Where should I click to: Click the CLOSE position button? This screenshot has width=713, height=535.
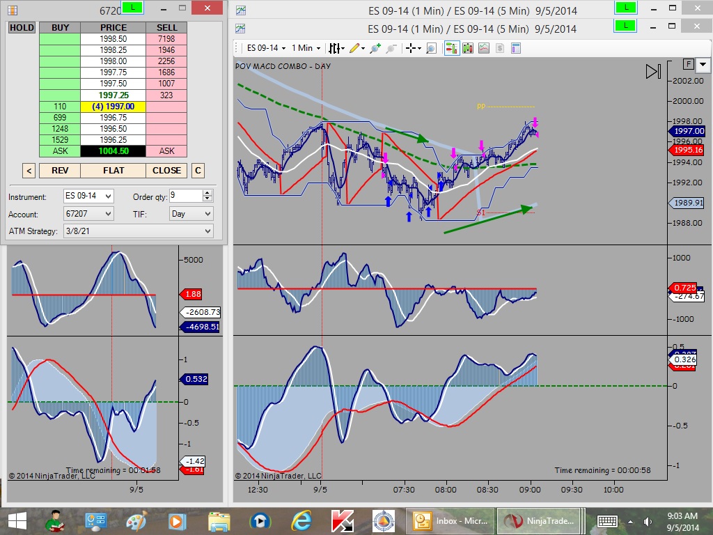pyautogui.click(x=166, y=171)
